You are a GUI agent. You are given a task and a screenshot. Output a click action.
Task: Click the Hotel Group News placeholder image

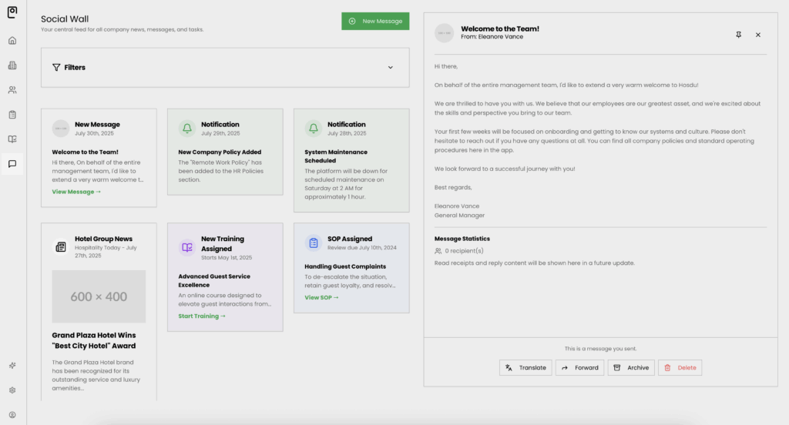[x=99, y=296]
